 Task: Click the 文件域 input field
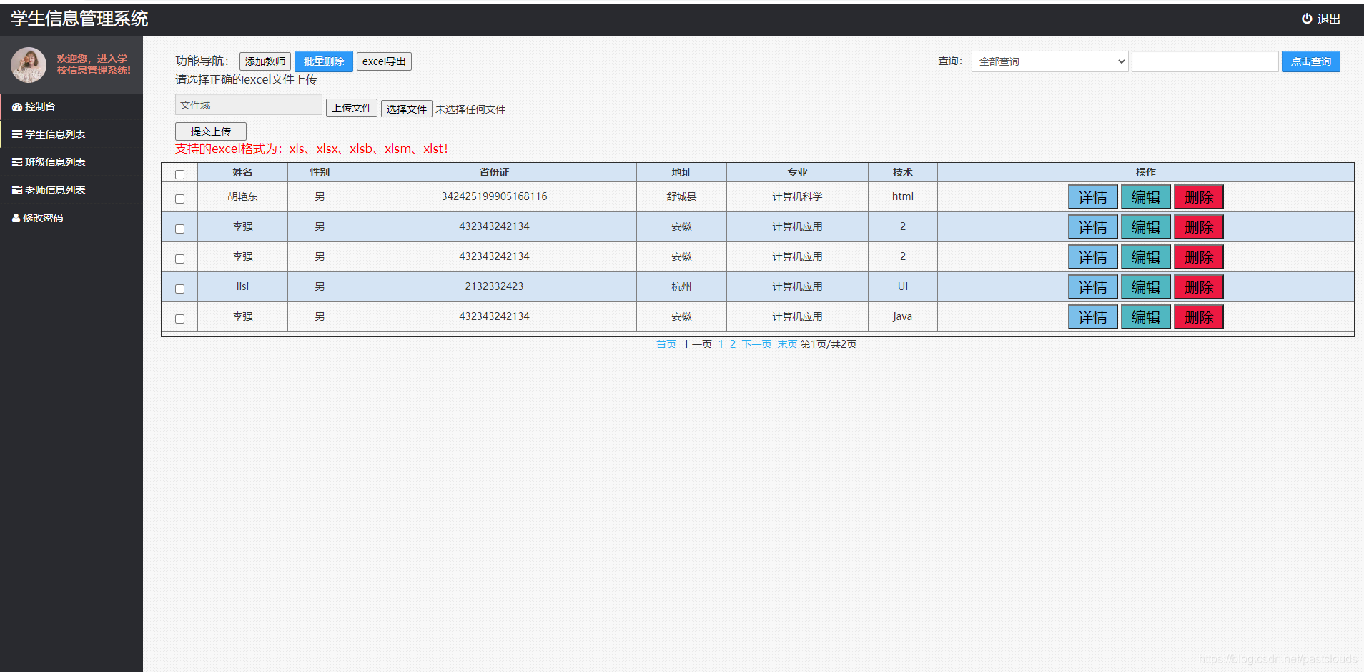coord(249,105)
